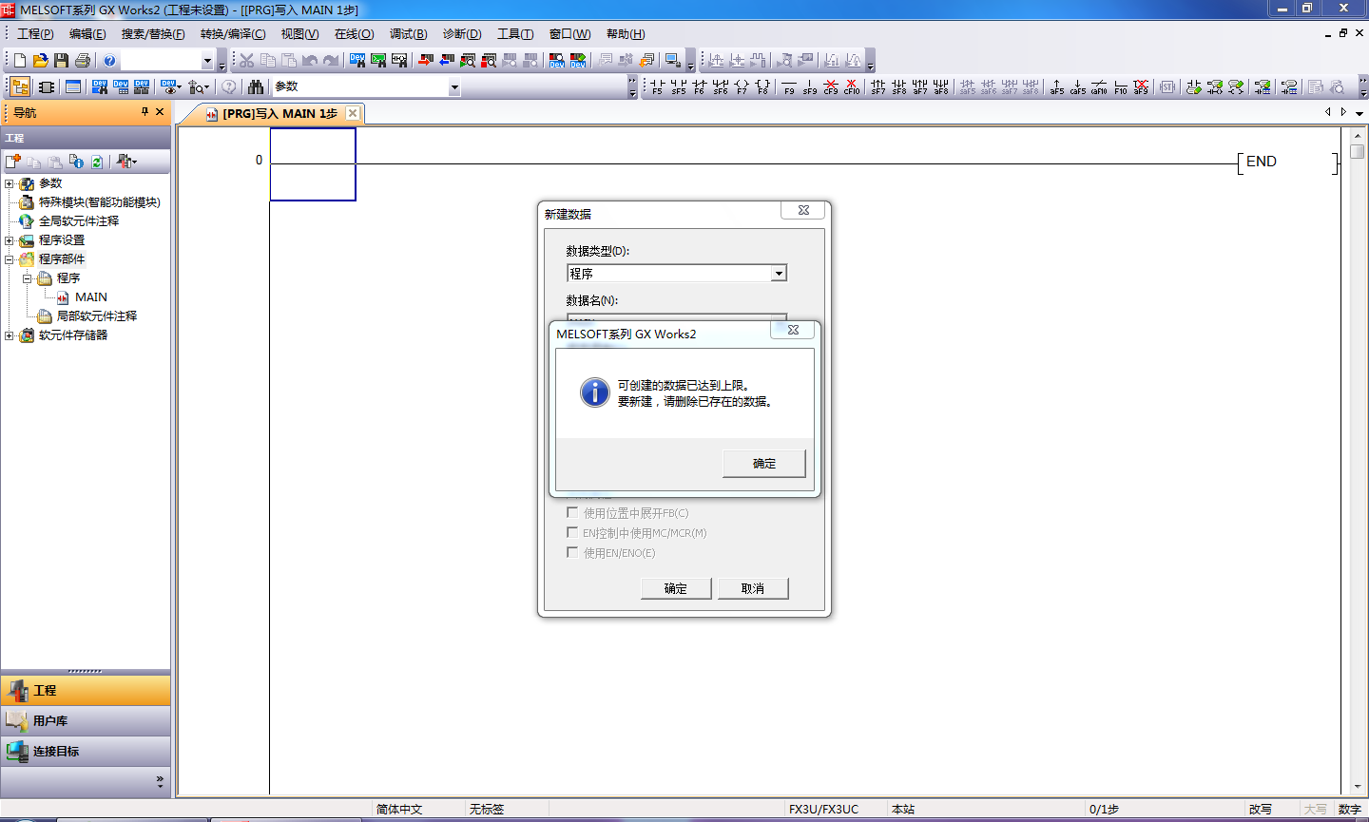Click the Print icon in the toolbar
1369x822 pixels.
(83, 61)
